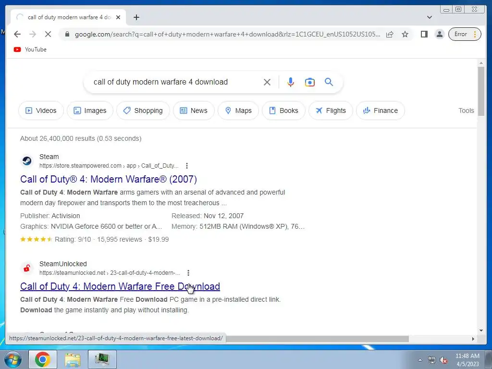Open the monitor app in taskbar

pyautogui.click(x=102, y=359)
